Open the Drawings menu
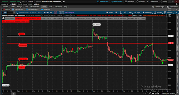 tap(147, 13)
